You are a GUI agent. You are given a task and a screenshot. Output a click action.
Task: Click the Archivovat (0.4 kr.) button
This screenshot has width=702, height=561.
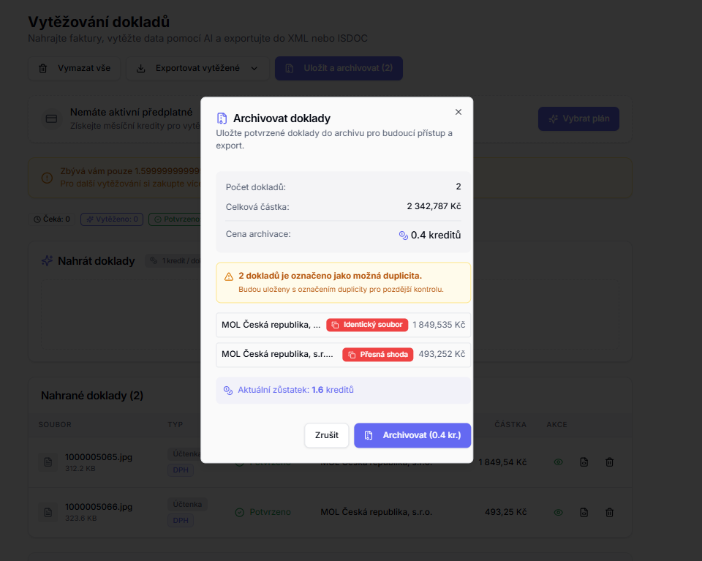tap(412, 435)
